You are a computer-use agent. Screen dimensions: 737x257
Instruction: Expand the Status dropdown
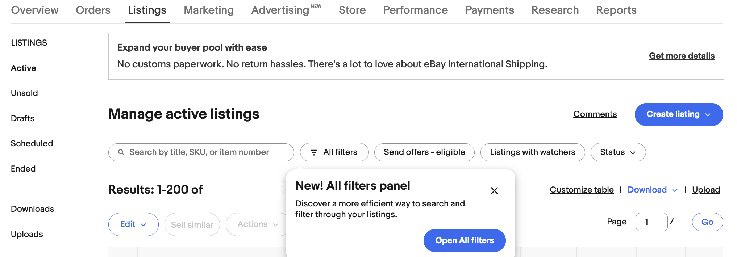click(618, 152)
